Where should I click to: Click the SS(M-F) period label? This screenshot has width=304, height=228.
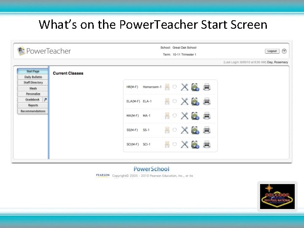click(x=132, y=130)
